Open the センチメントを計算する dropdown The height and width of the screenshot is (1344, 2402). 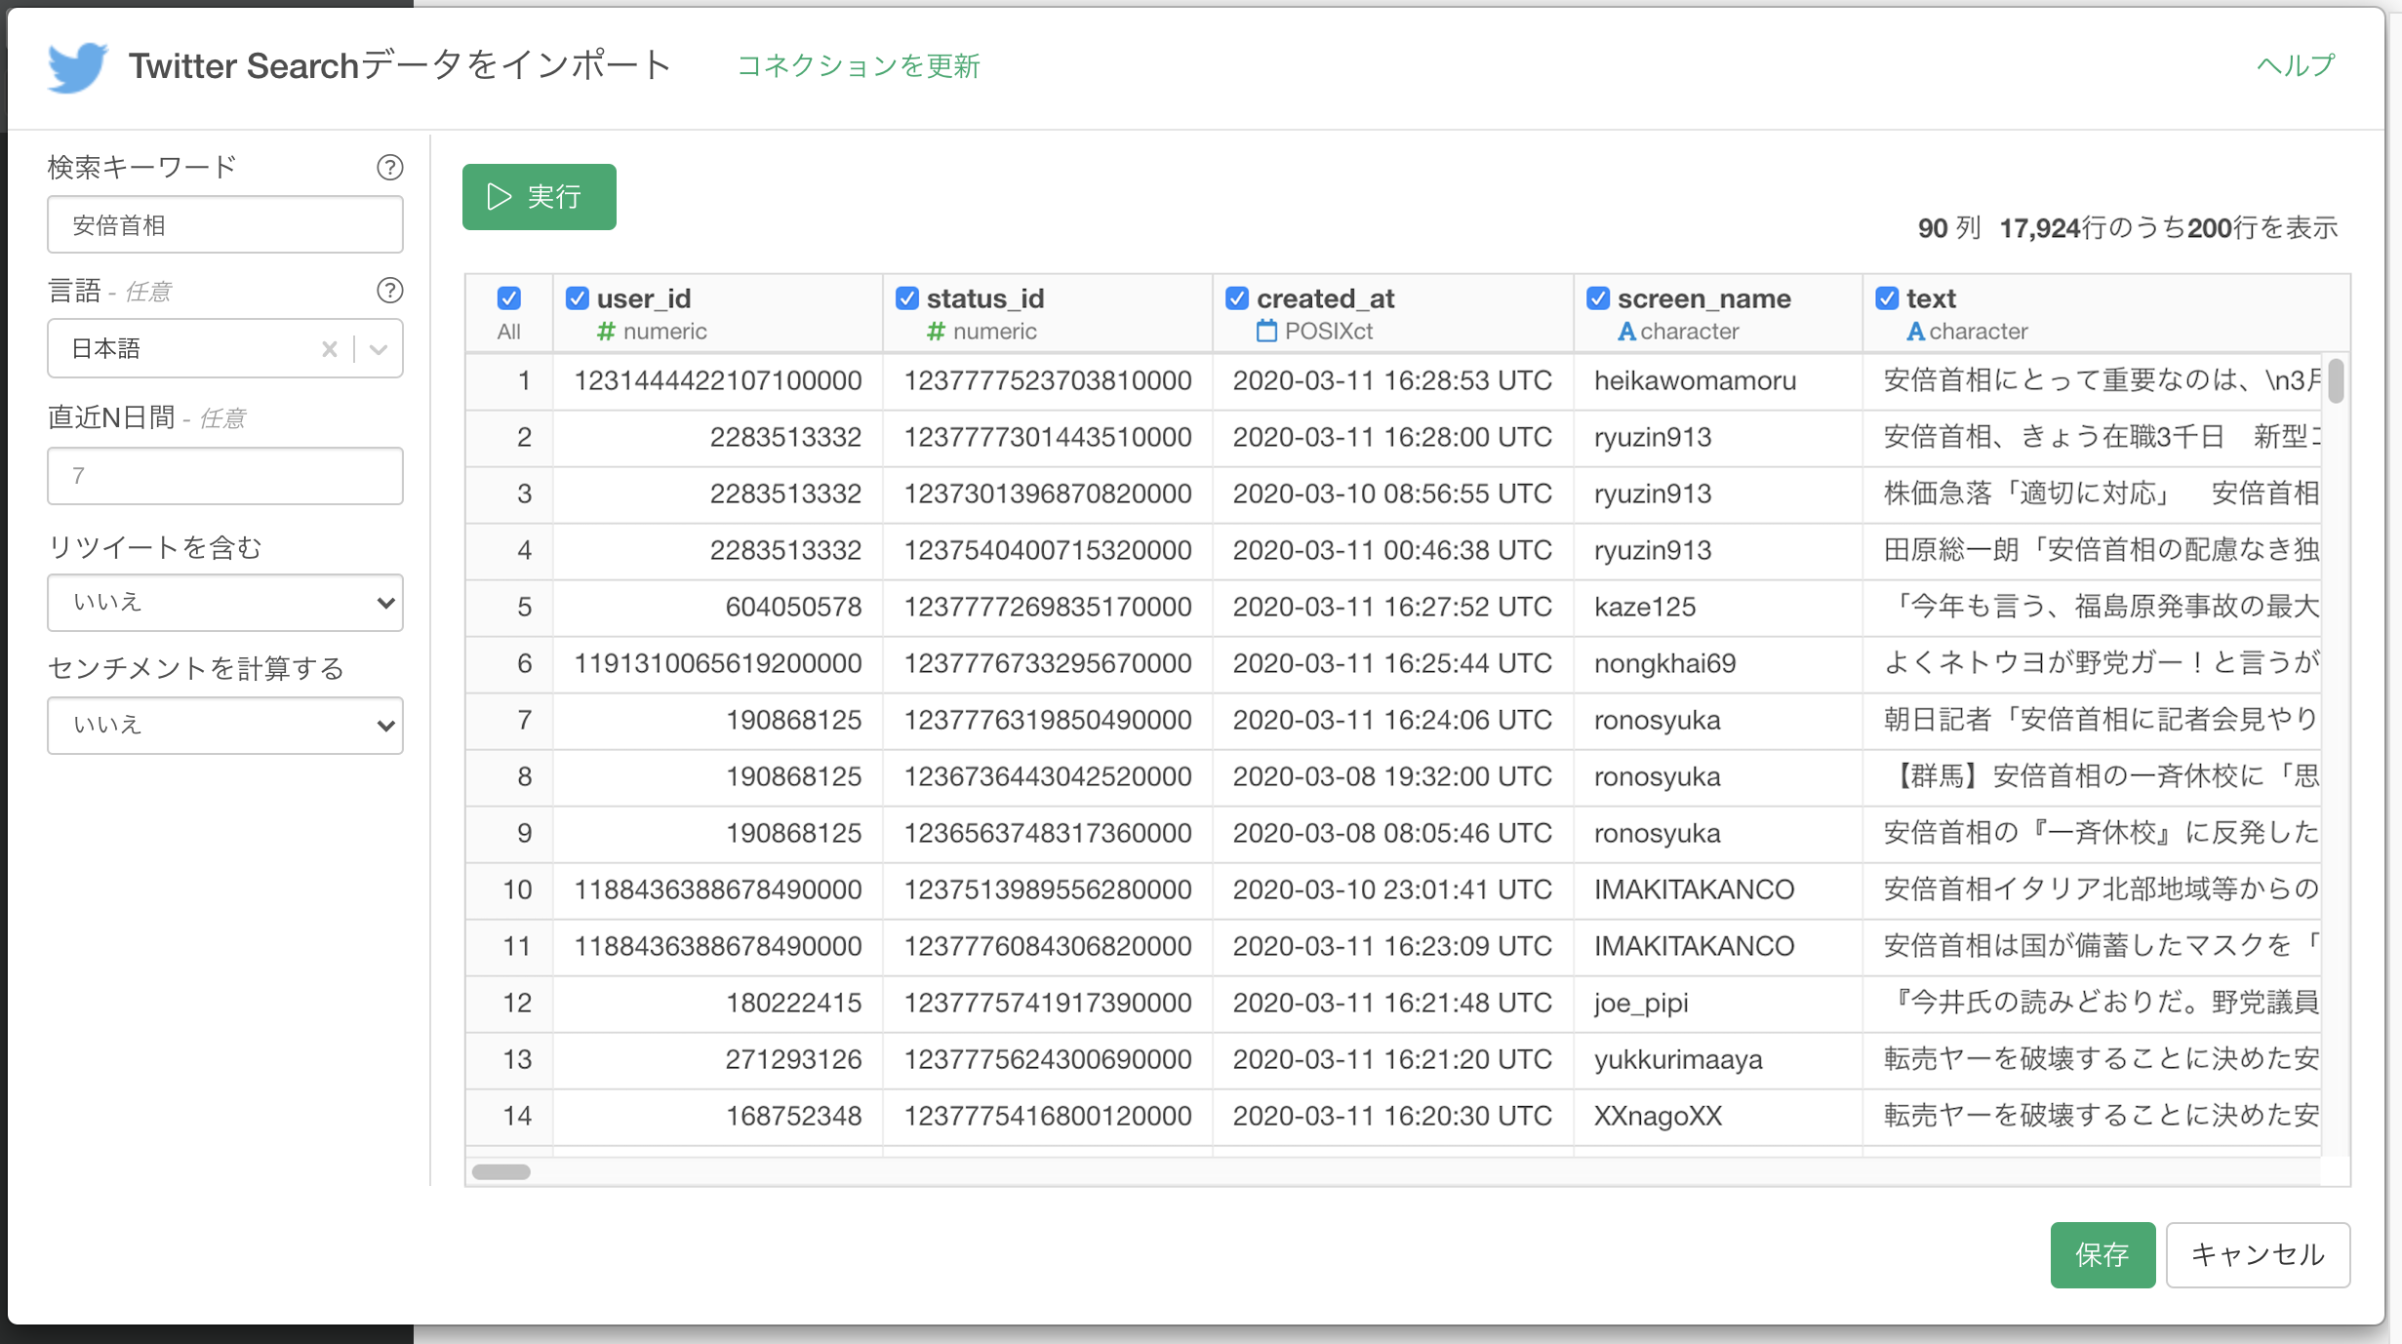pos(225,726)
